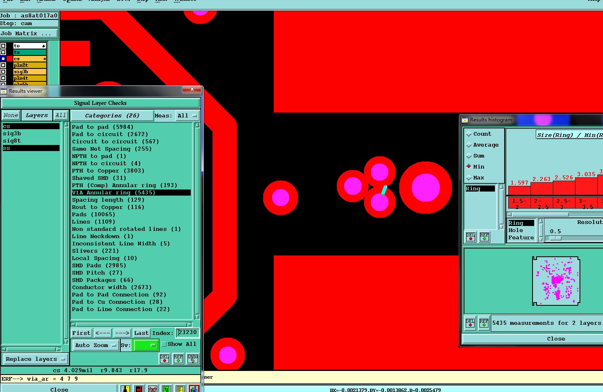Jump to Last result button
This screenshot has width=603, height=392.
pyautogui.click(x=141, y=333)
